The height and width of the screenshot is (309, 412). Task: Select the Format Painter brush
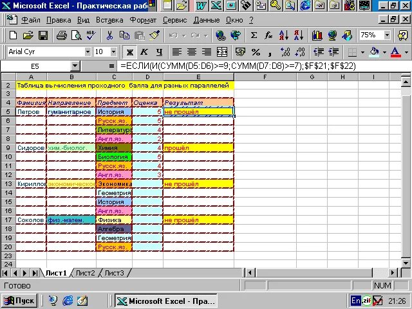coord(154,35)
